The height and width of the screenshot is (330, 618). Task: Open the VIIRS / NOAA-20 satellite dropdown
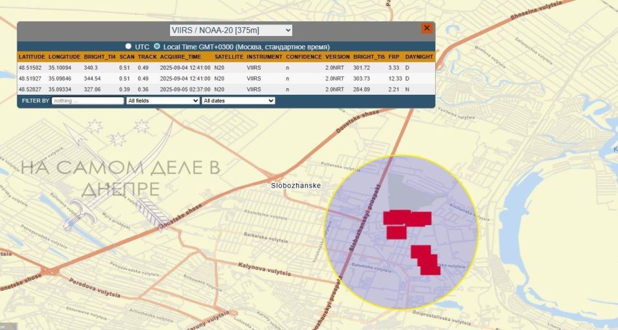[x=231, y=30]
